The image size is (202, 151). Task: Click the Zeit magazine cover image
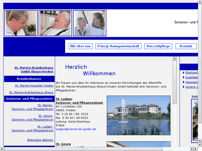coord(195,121)
